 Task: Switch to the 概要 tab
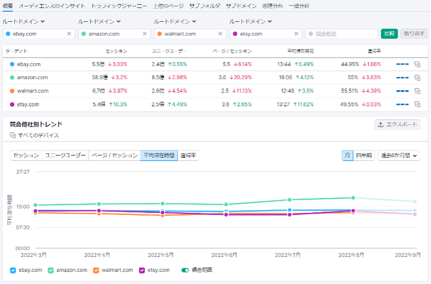[7, 6]
